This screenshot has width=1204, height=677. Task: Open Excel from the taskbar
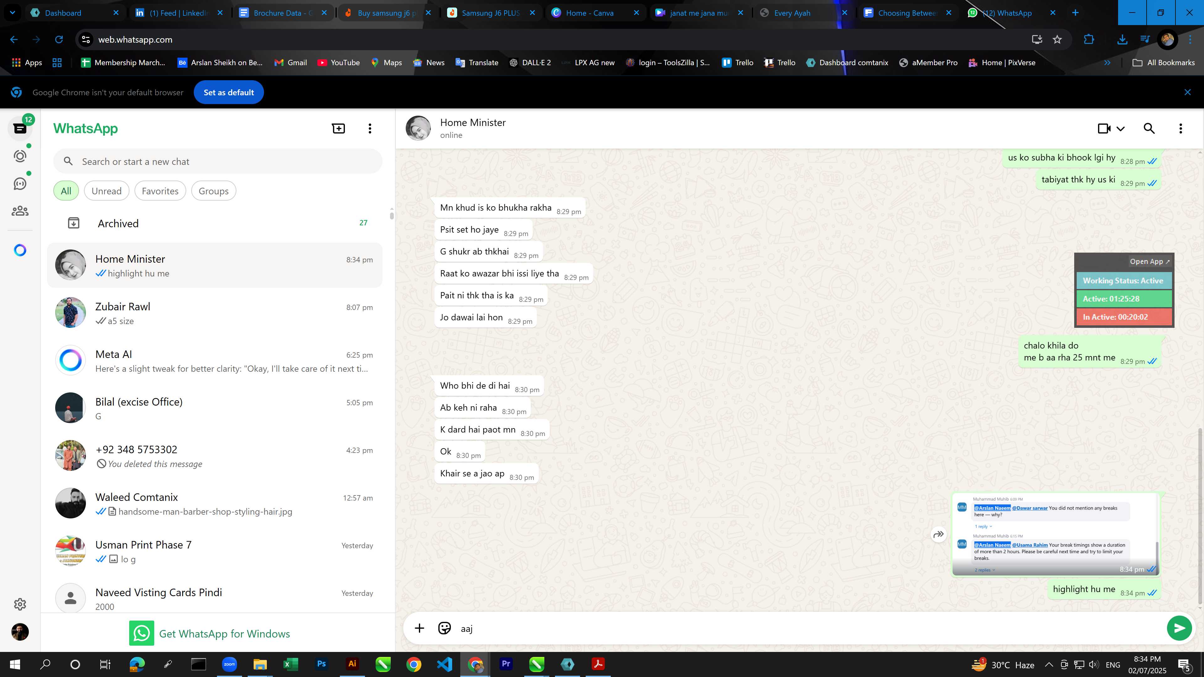coord(290,664)
